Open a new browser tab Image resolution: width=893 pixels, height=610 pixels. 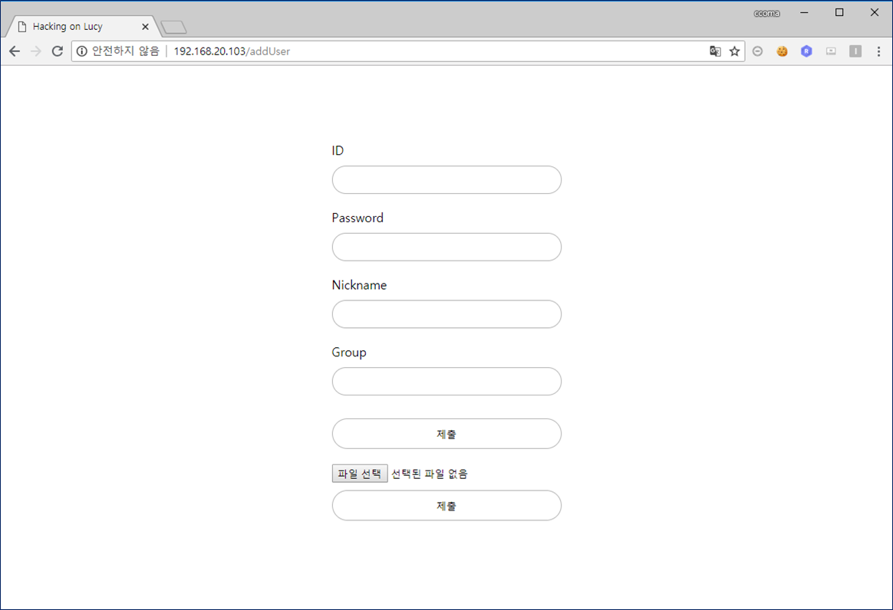pyautogui.click(x=174, y=28)
